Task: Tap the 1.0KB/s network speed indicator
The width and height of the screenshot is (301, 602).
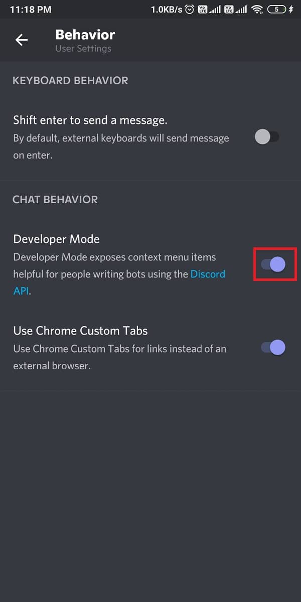Action: pos(166,10)
